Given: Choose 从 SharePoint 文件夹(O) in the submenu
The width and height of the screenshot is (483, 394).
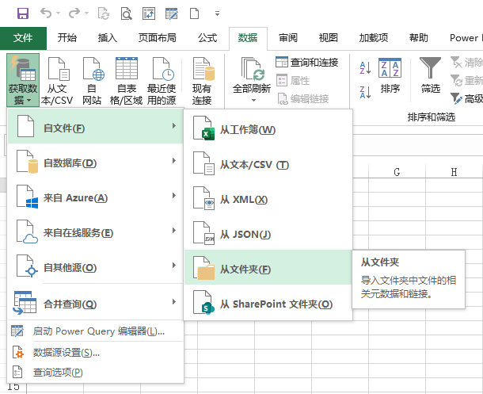Looking at the screenshot, I should [x=268, y=302].
